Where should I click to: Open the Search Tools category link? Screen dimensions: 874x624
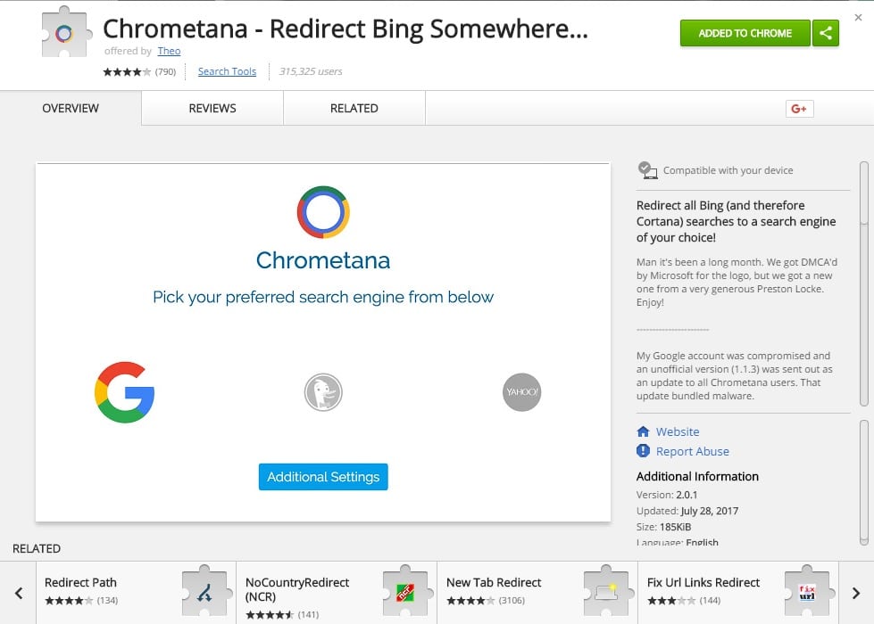click(227, 71)
